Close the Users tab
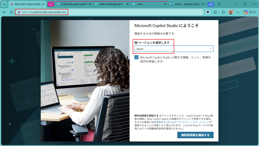This screenshot has height=146, width=259. click(165, 4)
